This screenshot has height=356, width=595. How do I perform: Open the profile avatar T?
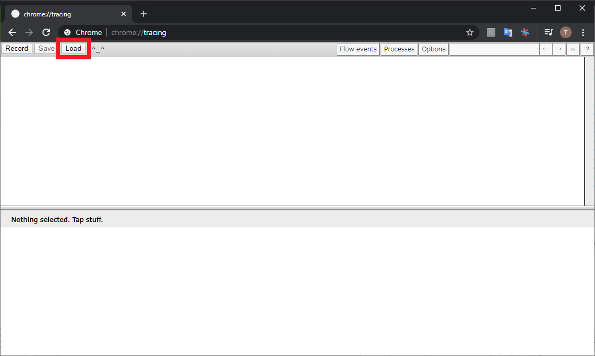point(566,33)
